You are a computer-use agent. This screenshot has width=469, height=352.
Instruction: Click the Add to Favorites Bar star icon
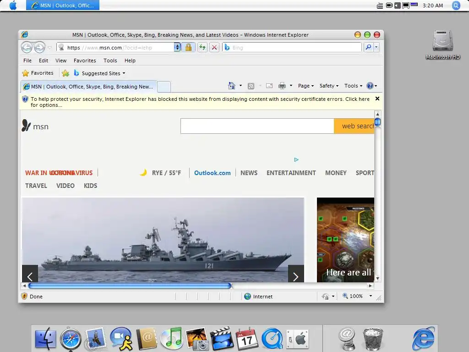(x=65, y=73)
